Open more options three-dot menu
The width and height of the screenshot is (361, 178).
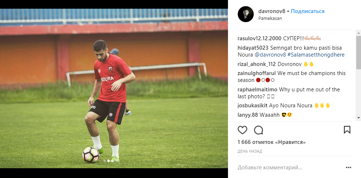coord(348,167)
